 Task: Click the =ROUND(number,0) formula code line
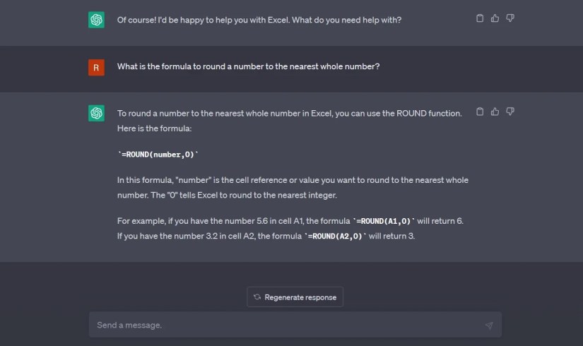pos(158,154)
